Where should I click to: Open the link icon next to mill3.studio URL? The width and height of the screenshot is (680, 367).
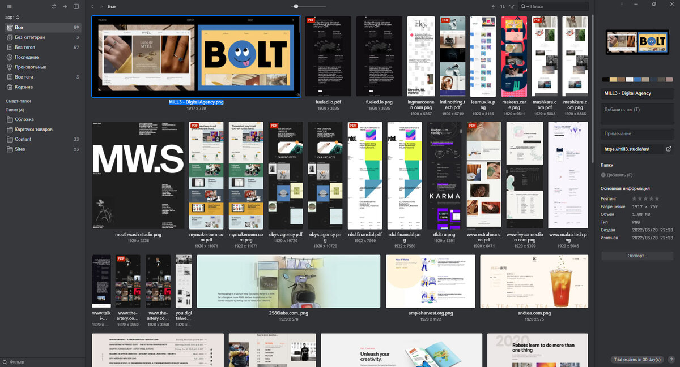click(669, 149)
